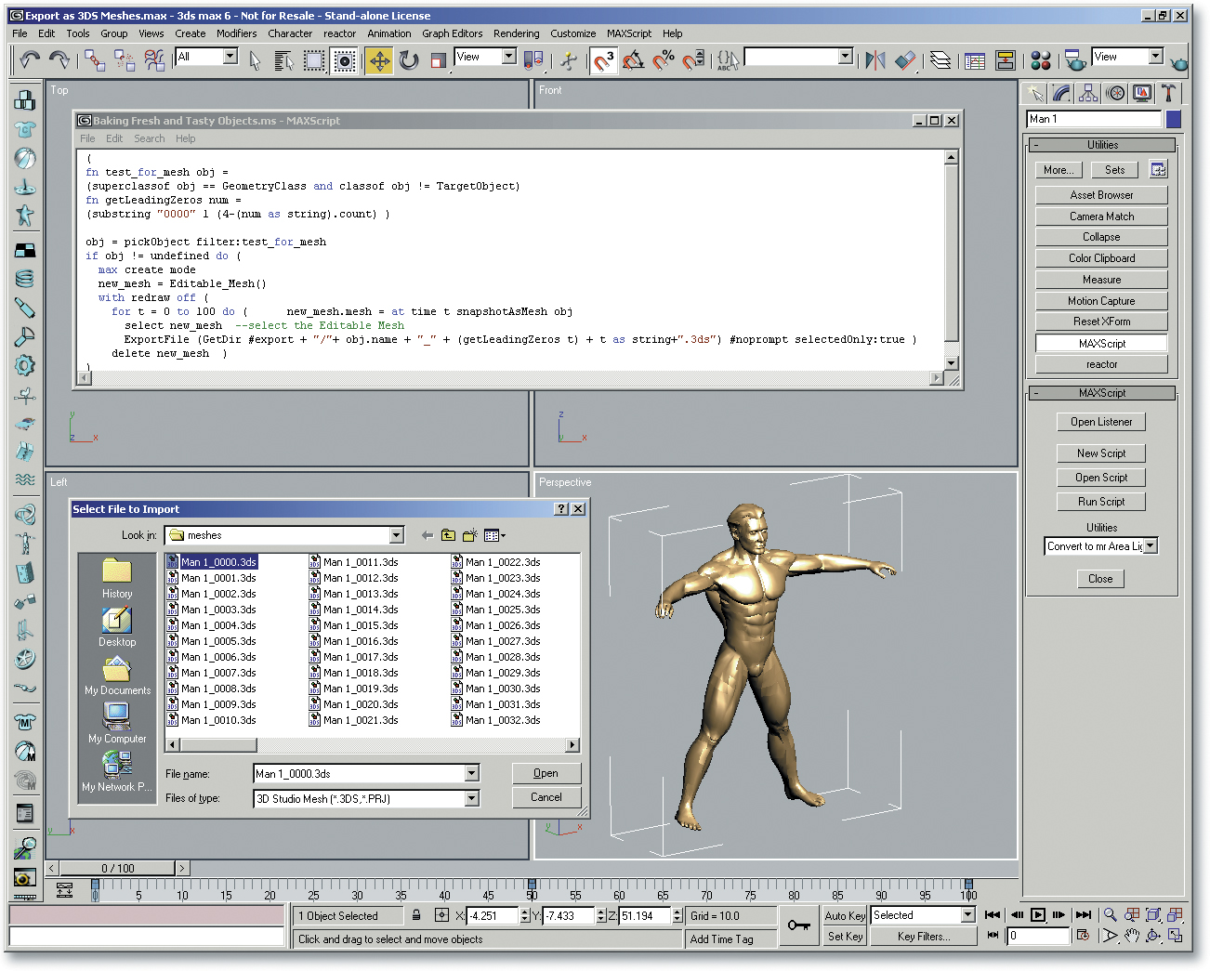The height and width of the screenshot is (971, 1210).
Task: Open the Convert to mr Area Lights dropdown
Action: [1151, 546]
